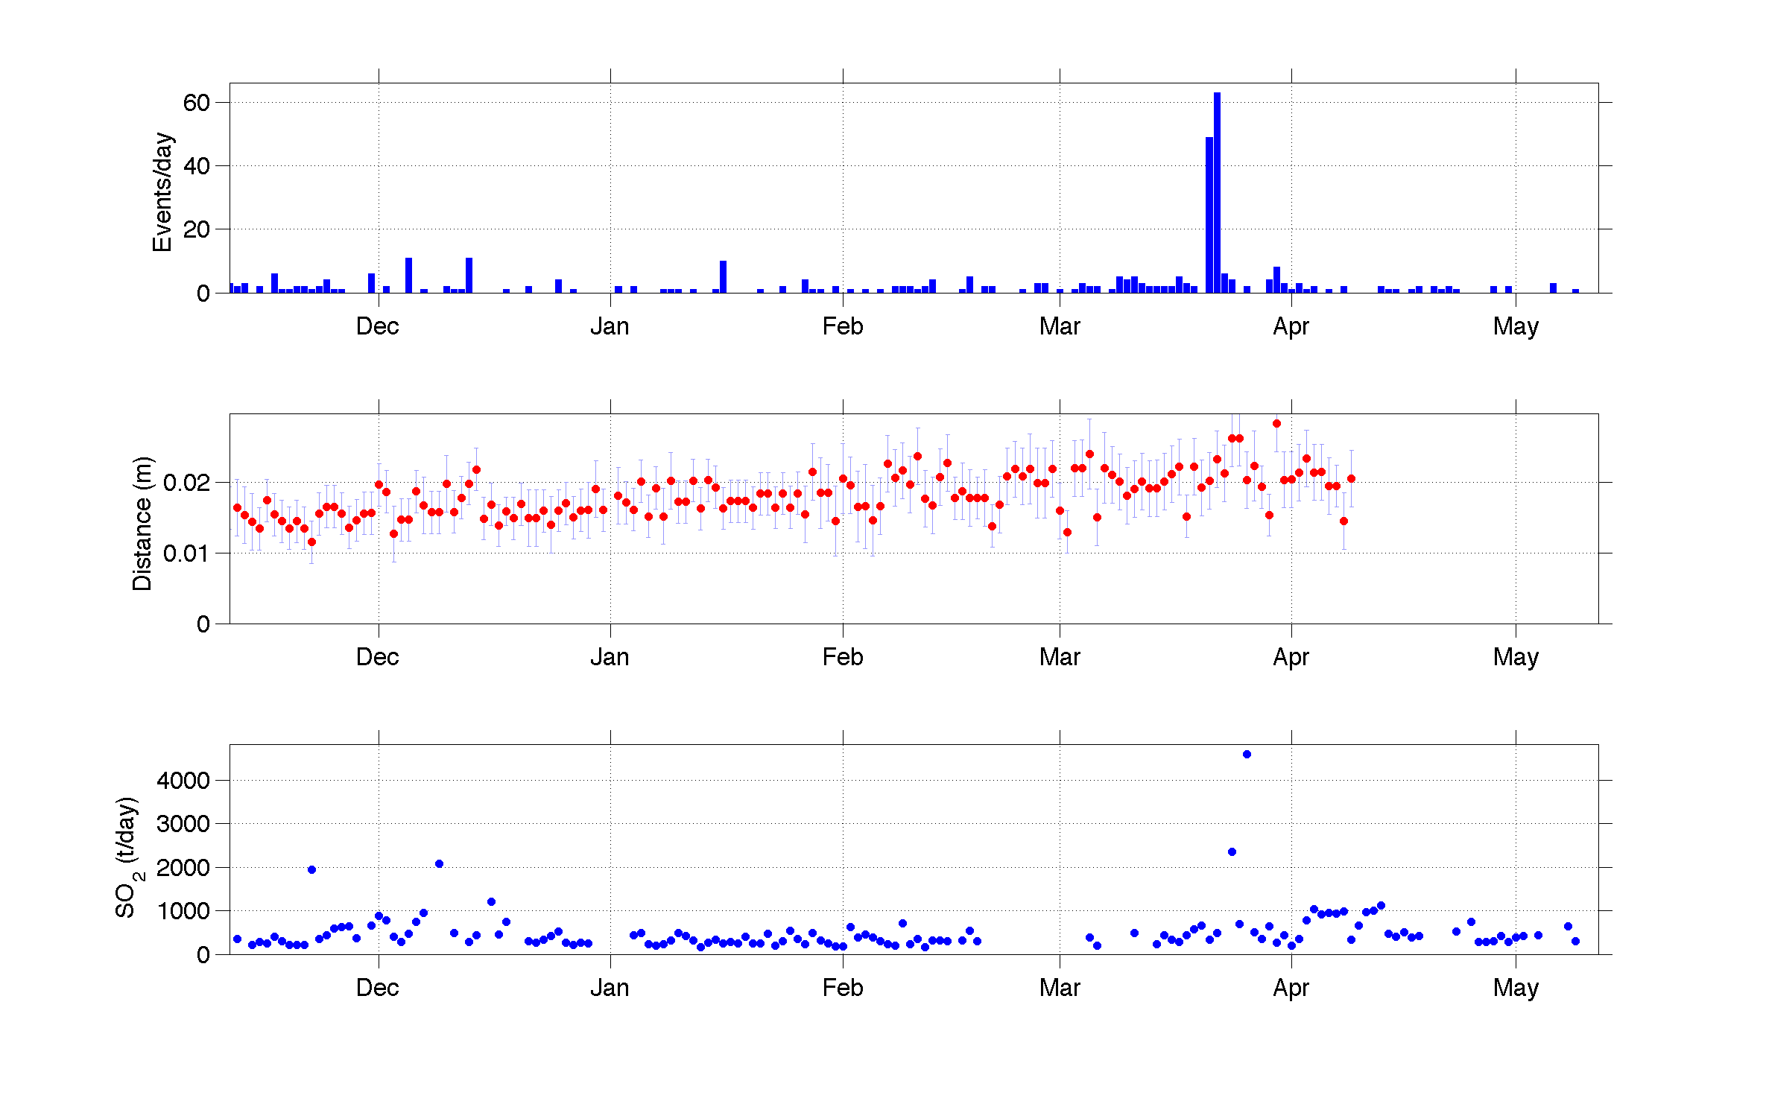Click the '20' tick on Events/day axis
This screenshot has height=1104, width=1766.
(x=197, y=229)
